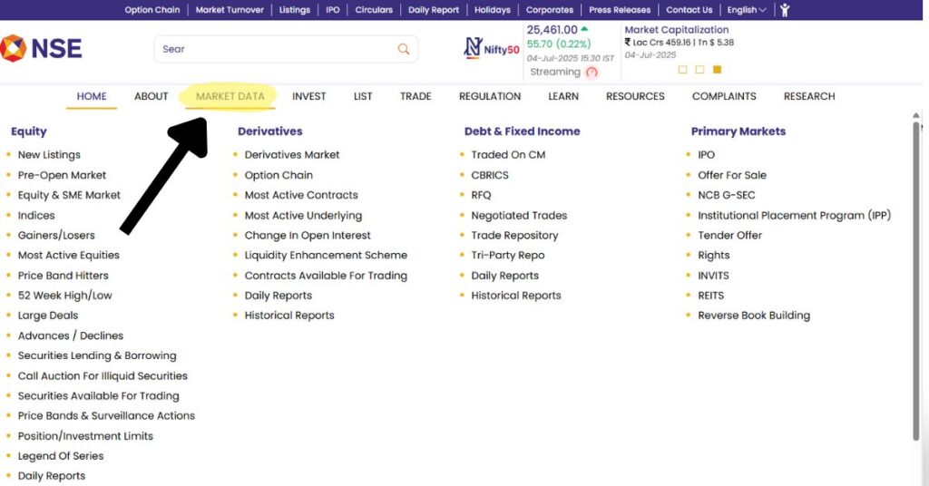The image size is (929, 486).
Task: Open the RESEARCH menu
Action: [x=808, y=96]
